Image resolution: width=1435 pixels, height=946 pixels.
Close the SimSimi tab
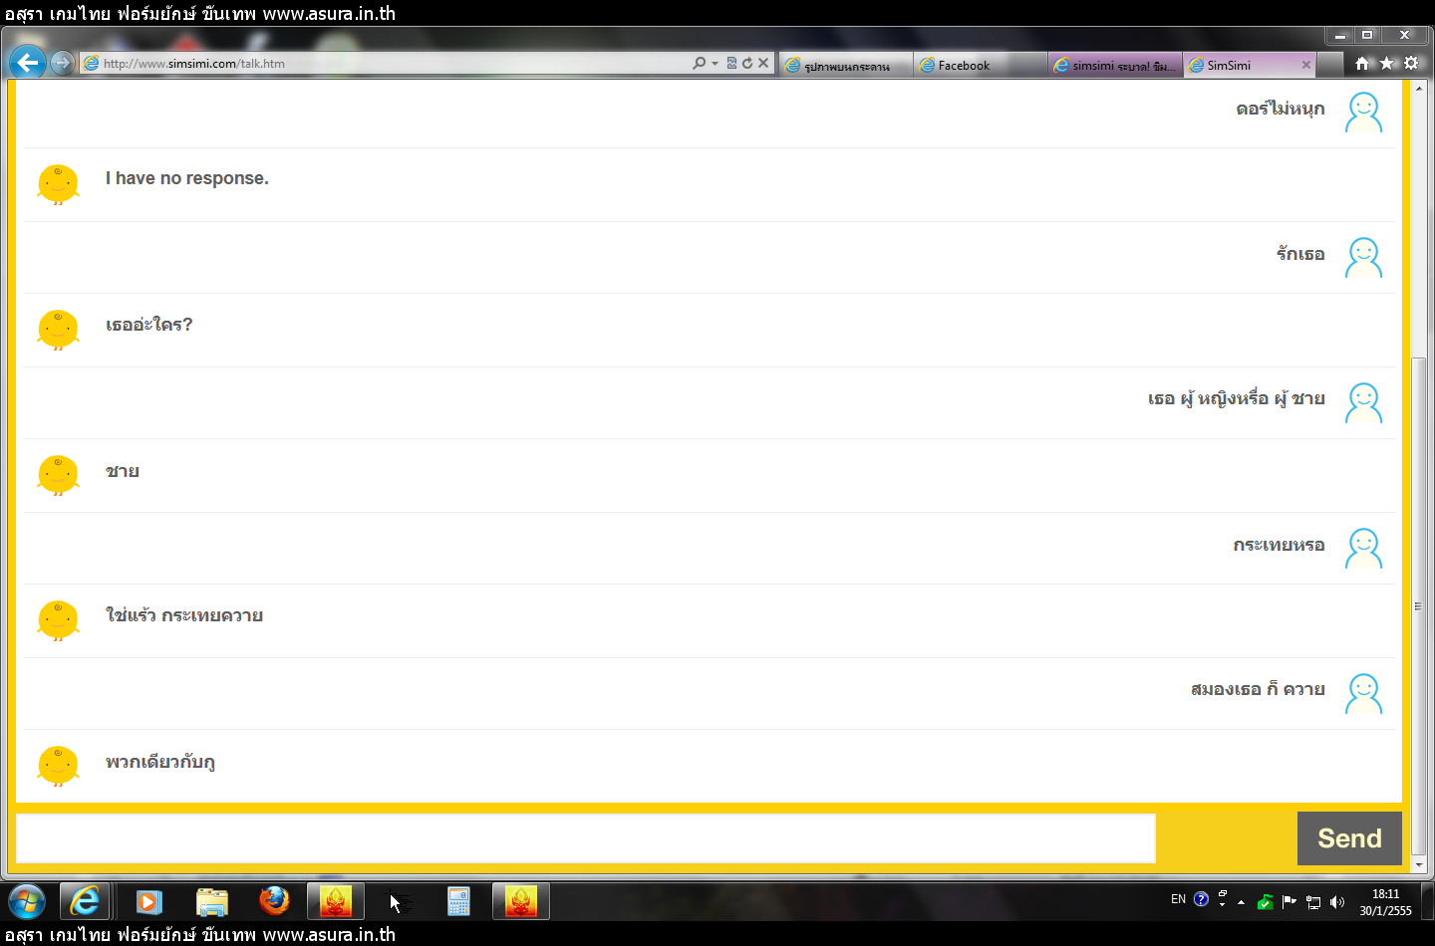point(1306,65)
